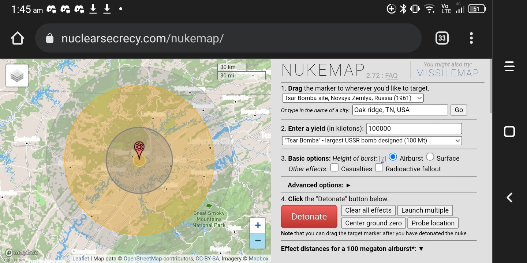Tap the Android back arrow button
Image resolution: width=527 pixels, height=263 pixels.
509,198
